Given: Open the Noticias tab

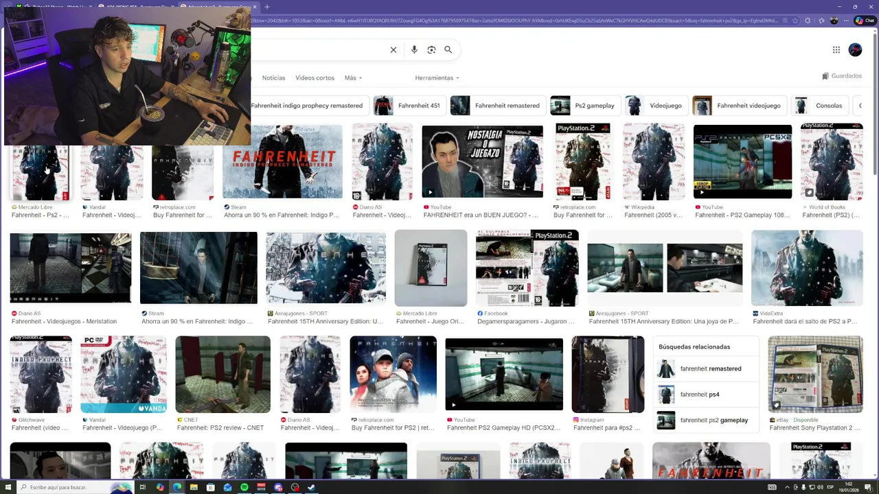Looking at the screenshot, I should tap(273, 78).
